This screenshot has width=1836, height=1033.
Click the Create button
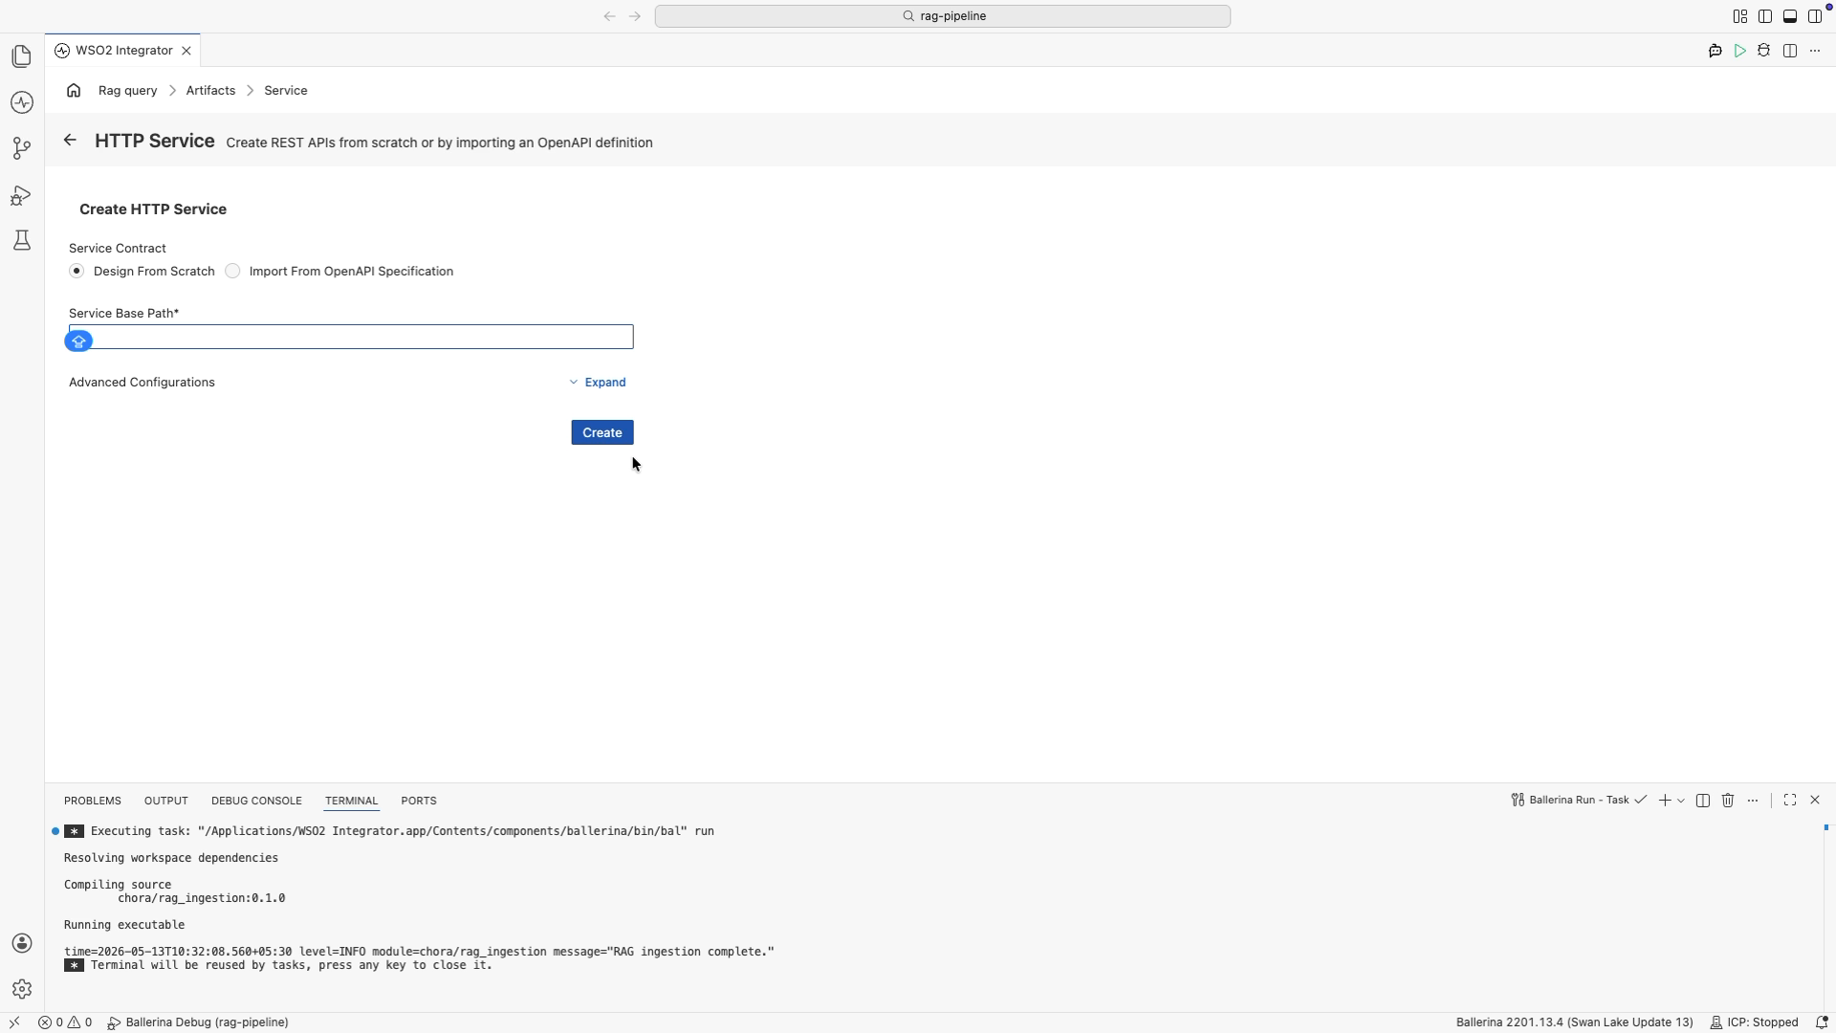pyautogui.click(x=602, y=432)
